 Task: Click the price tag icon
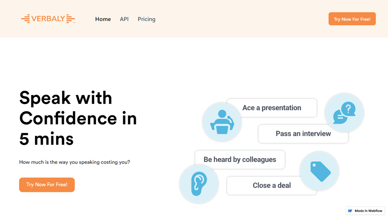coord(319,171)
